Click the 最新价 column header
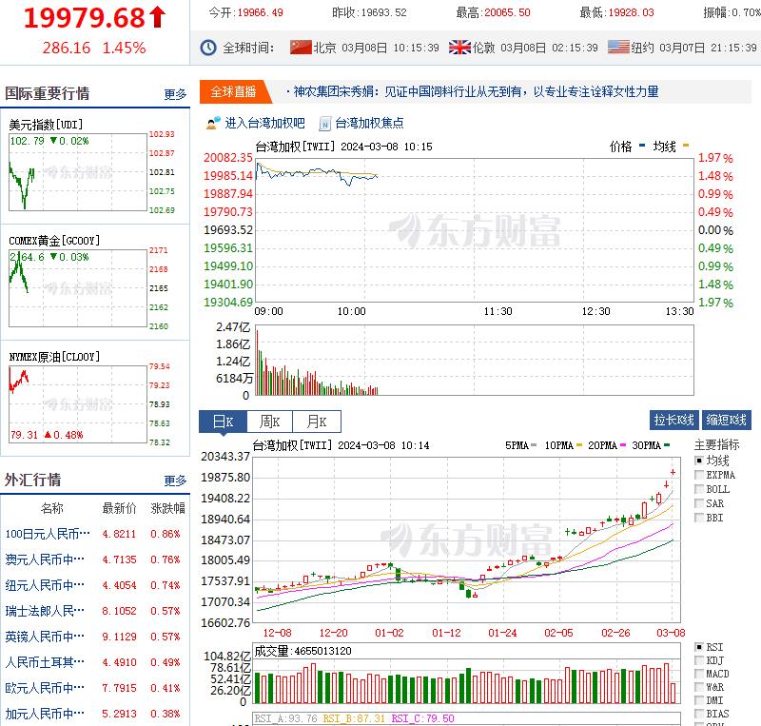 tap(119, 508)
